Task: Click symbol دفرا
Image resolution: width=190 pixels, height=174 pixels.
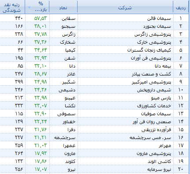Action: [71, 130]
